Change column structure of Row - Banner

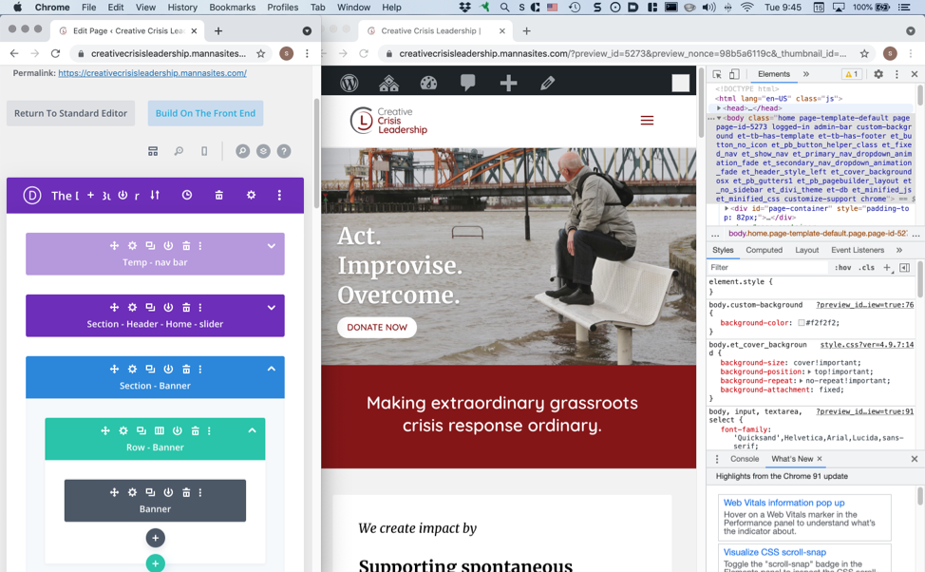pos(160,431)
